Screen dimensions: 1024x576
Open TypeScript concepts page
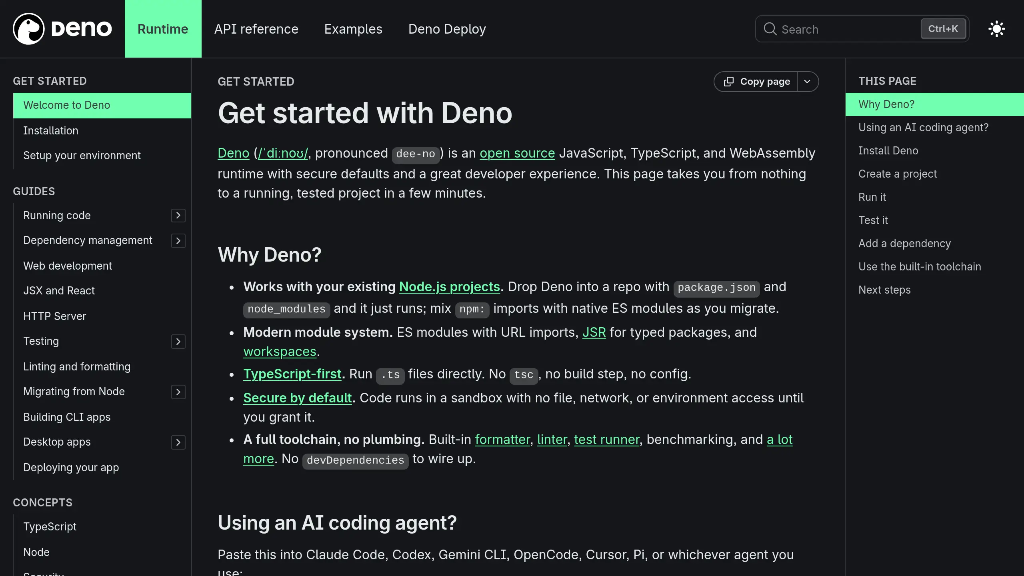click(50, 526)
